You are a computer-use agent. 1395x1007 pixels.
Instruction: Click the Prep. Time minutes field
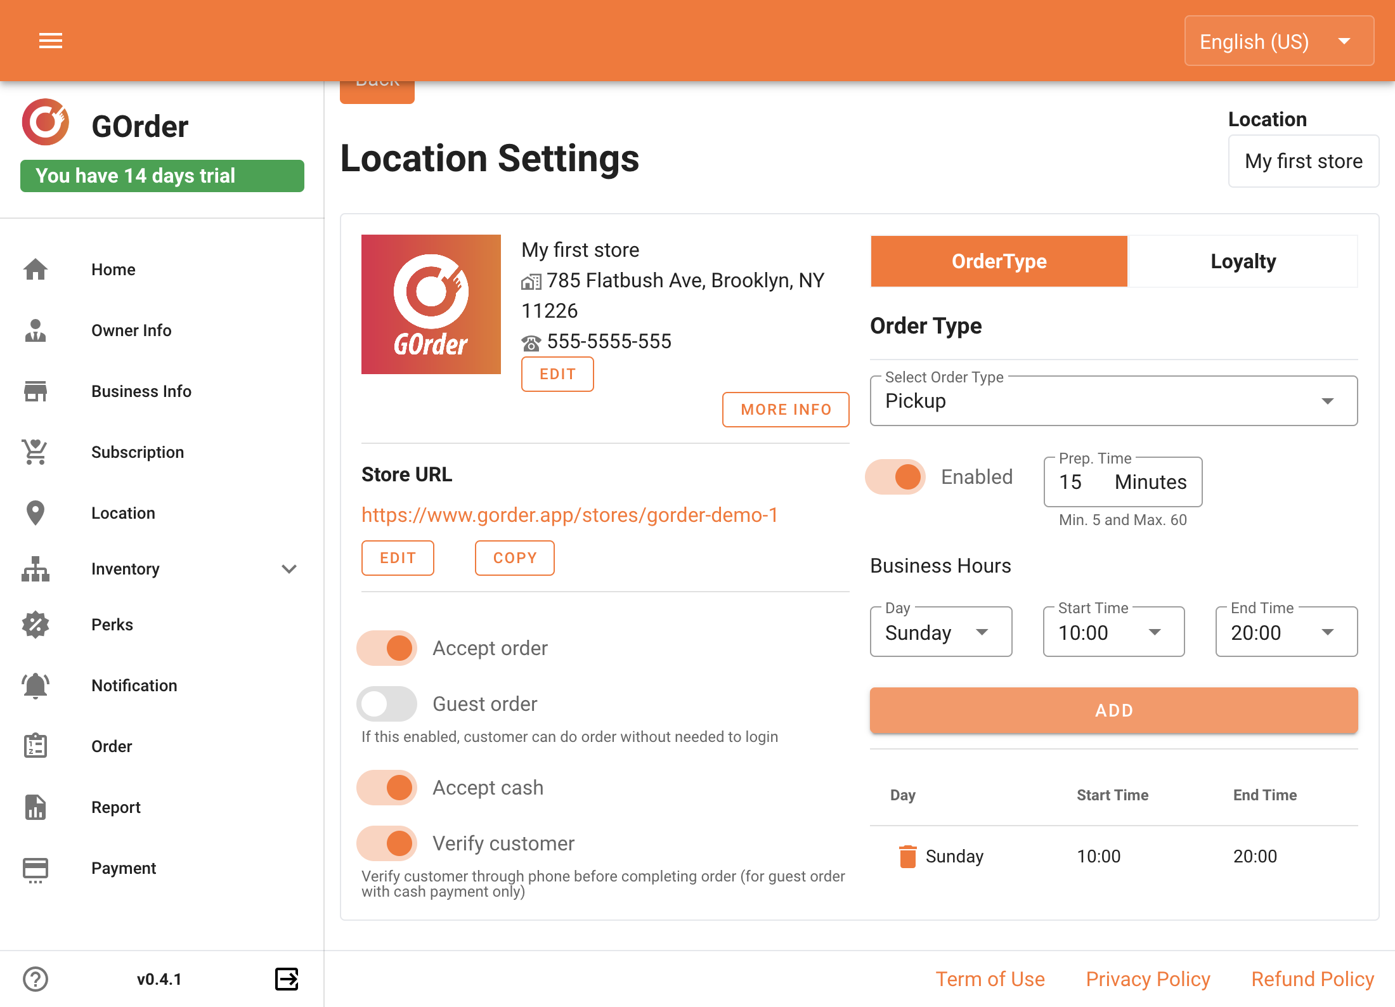[x=1122, y=482]
